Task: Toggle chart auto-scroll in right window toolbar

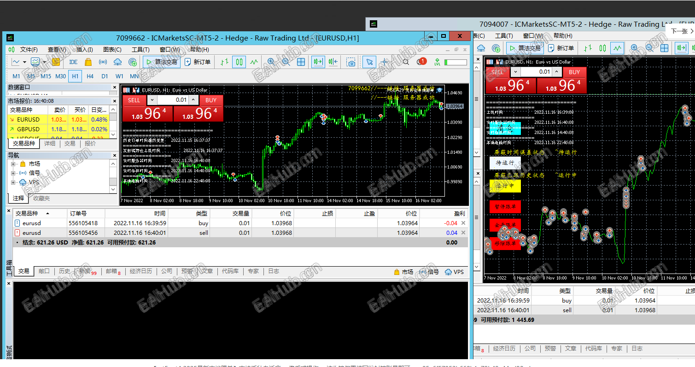Action: (681, 48)
